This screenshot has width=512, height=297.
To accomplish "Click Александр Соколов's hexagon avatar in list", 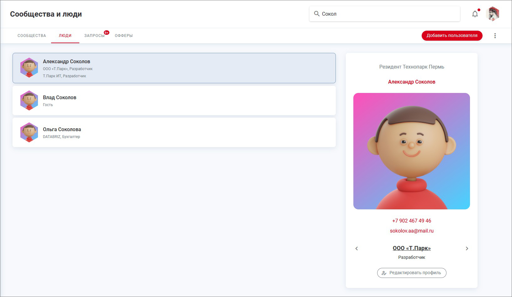I will coord(29,68).
